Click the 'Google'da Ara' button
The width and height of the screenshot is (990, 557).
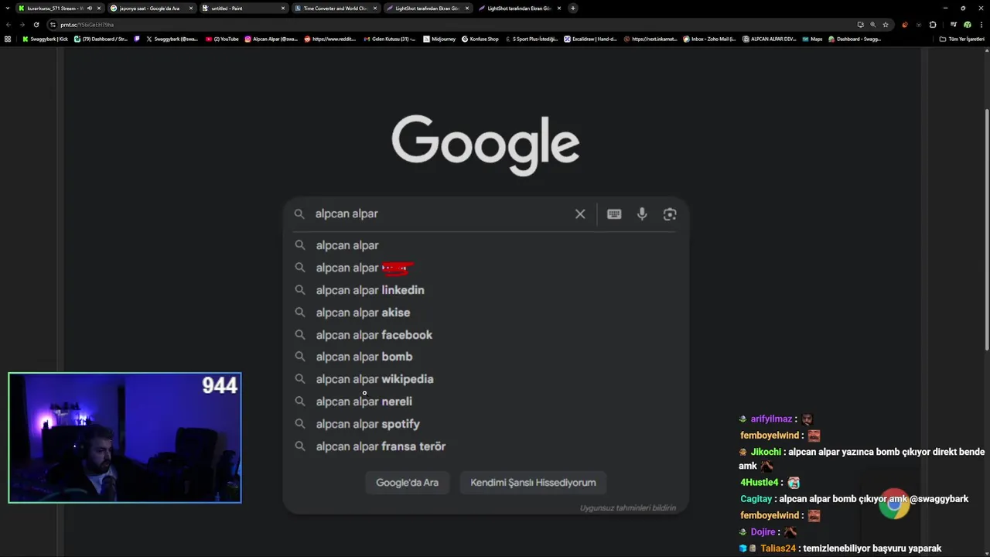408,483
